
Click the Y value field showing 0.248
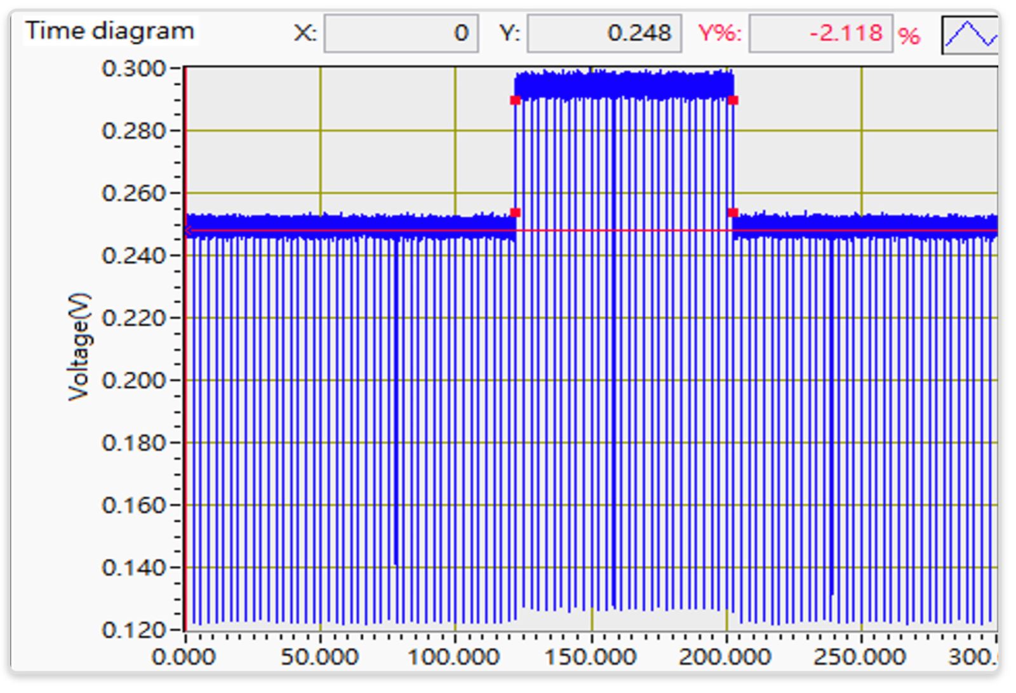pyautogui.click(x=604, y=34)
